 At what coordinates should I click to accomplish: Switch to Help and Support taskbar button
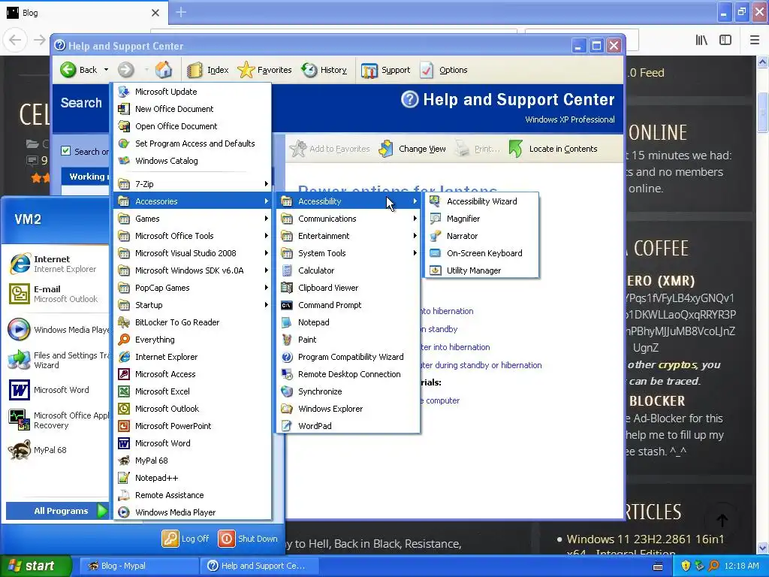point(260,566)
